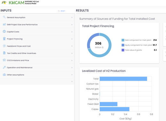Click the General Assumption magnifier icon
The image size is (166, 121).
[4, 17]
